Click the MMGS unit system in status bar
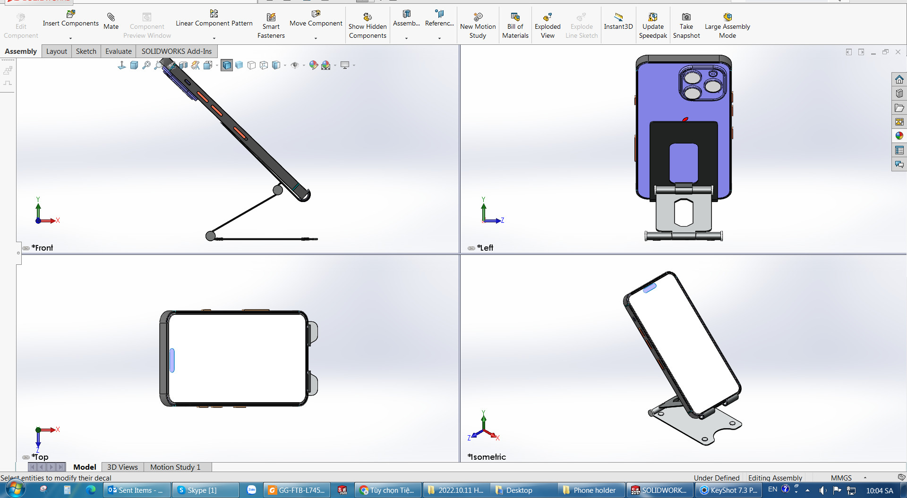 841,478
